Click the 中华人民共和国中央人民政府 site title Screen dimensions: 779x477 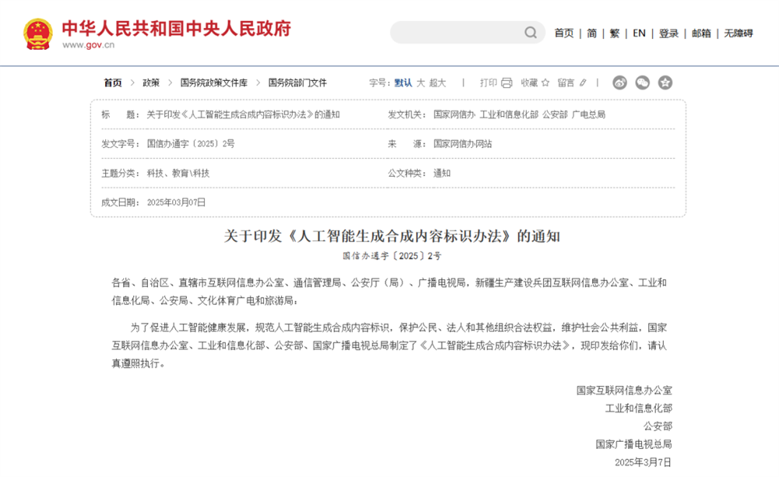176,28
